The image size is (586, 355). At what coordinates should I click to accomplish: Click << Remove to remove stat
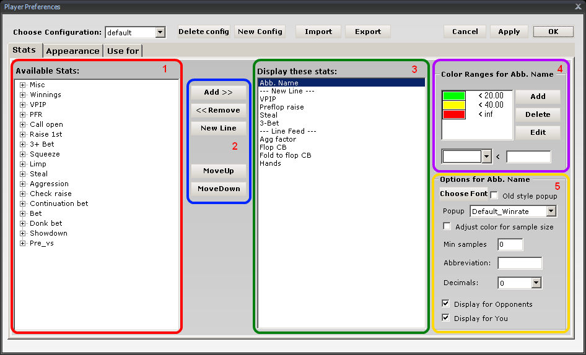click(219, 110)
